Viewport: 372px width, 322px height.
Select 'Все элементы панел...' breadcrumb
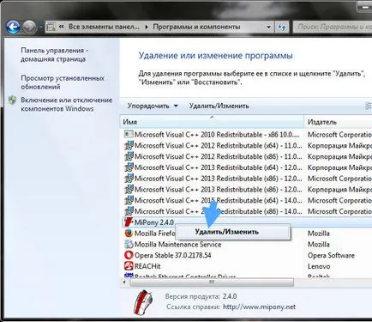104,27
